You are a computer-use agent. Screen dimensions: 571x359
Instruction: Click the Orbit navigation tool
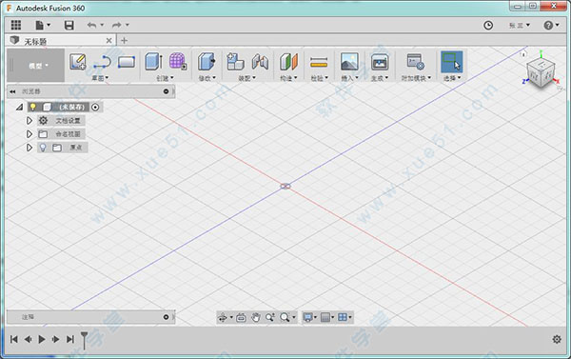click(223, 317)
